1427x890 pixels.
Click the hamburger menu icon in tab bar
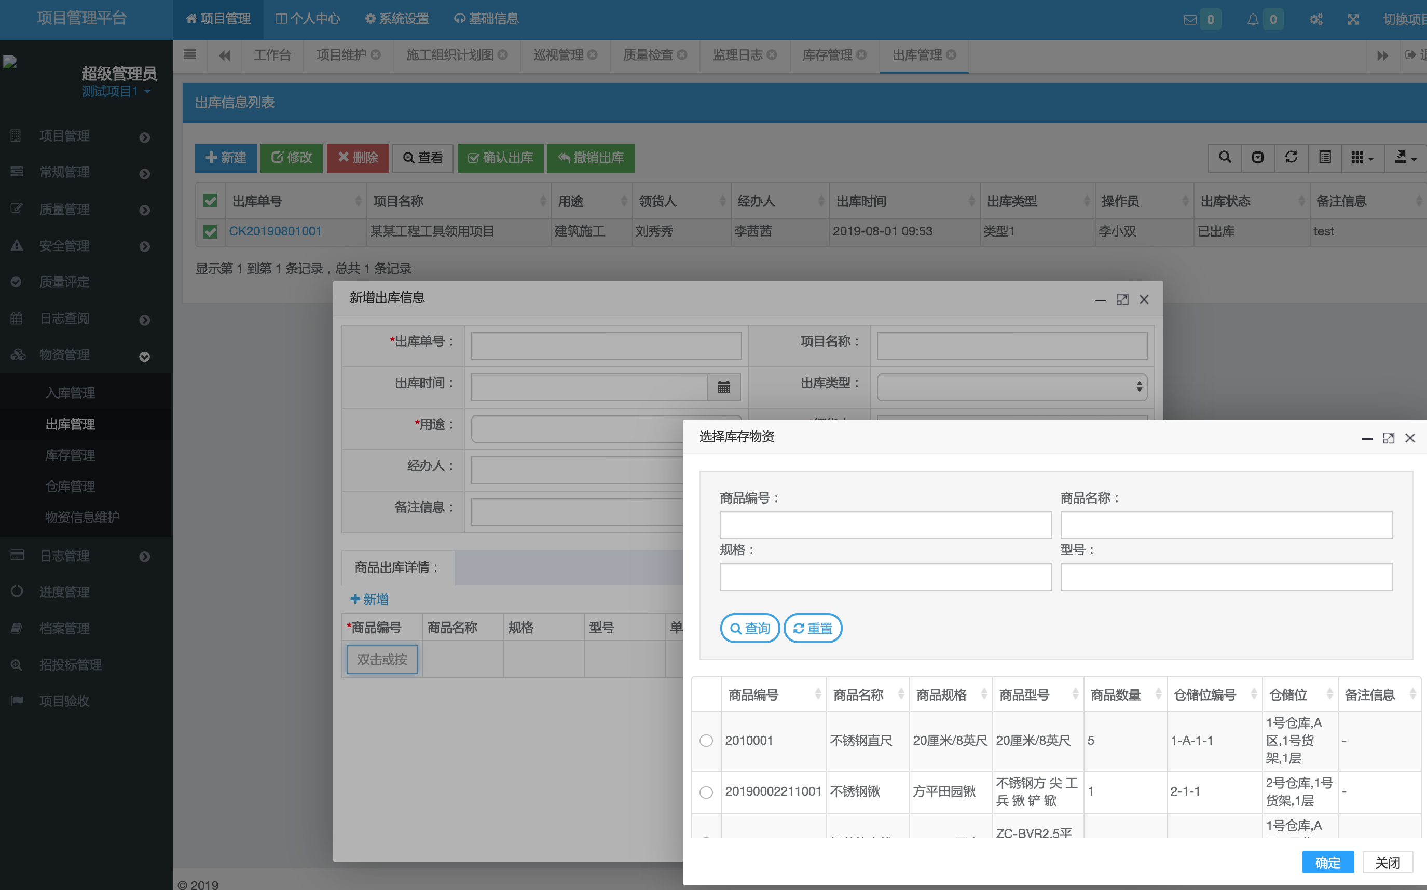189,55
